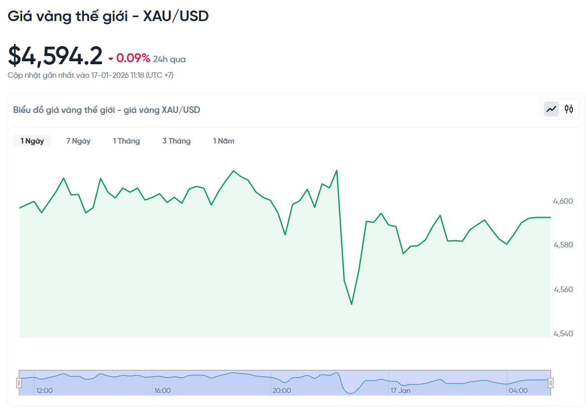This screenshot has height=408, width=586.
Task: Click the "Giá vàng thế giới - XAU/USD" heading
Action: [x=108, y=16]
